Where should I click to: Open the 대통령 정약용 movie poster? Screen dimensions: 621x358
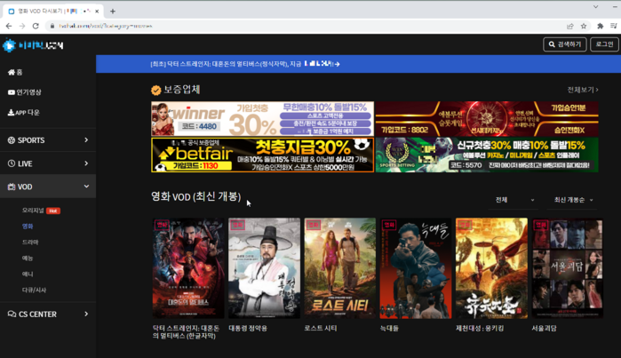click(x=264, y=268)
